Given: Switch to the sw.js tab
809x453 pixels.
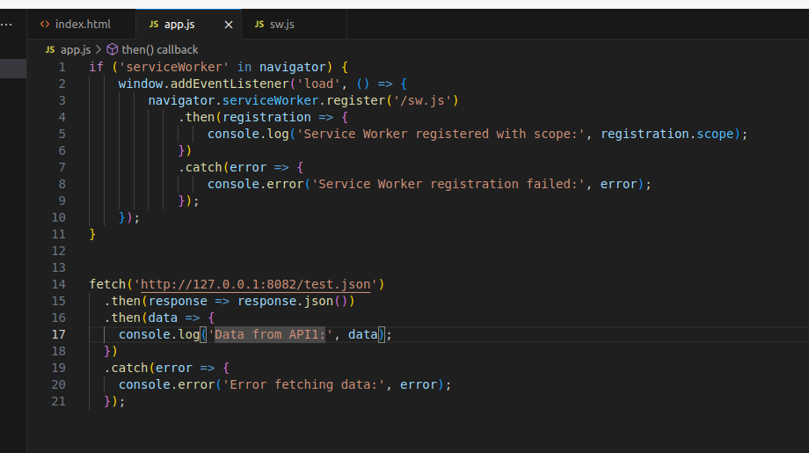Looking at the screenshot, I should [x=282, y=25].
